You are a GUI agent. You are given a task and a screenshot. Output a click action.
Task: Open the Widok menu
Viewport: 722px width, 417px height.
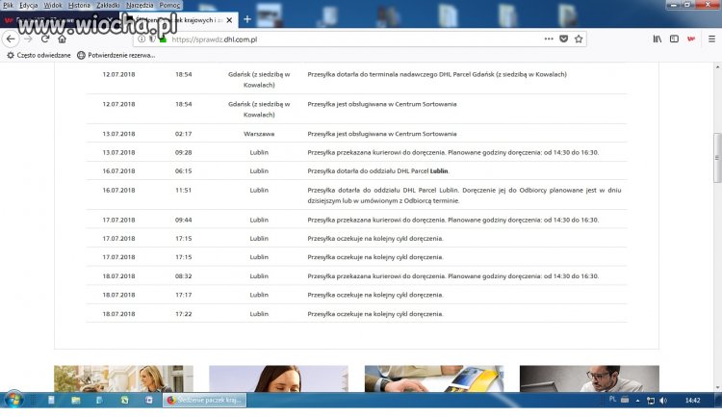(53, 5)
